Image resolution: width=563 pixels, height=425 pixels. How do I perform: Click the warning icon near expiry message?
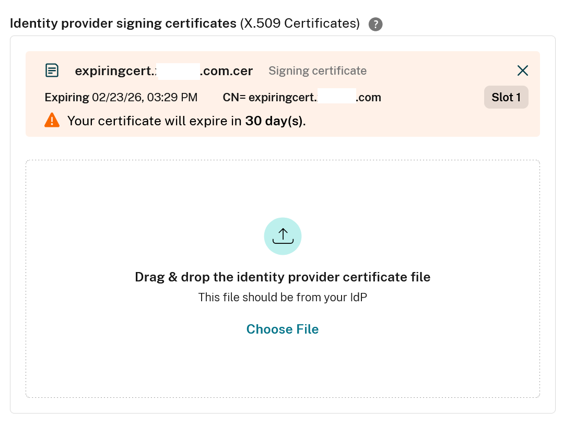click(x=51, y=120)
